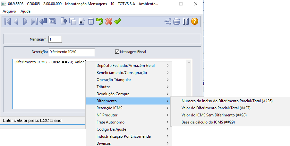The width and height of the screenshot is (290, 146).
Task: Expand Devolução Compra submenu arrow
Action: (x=167, y=94)
